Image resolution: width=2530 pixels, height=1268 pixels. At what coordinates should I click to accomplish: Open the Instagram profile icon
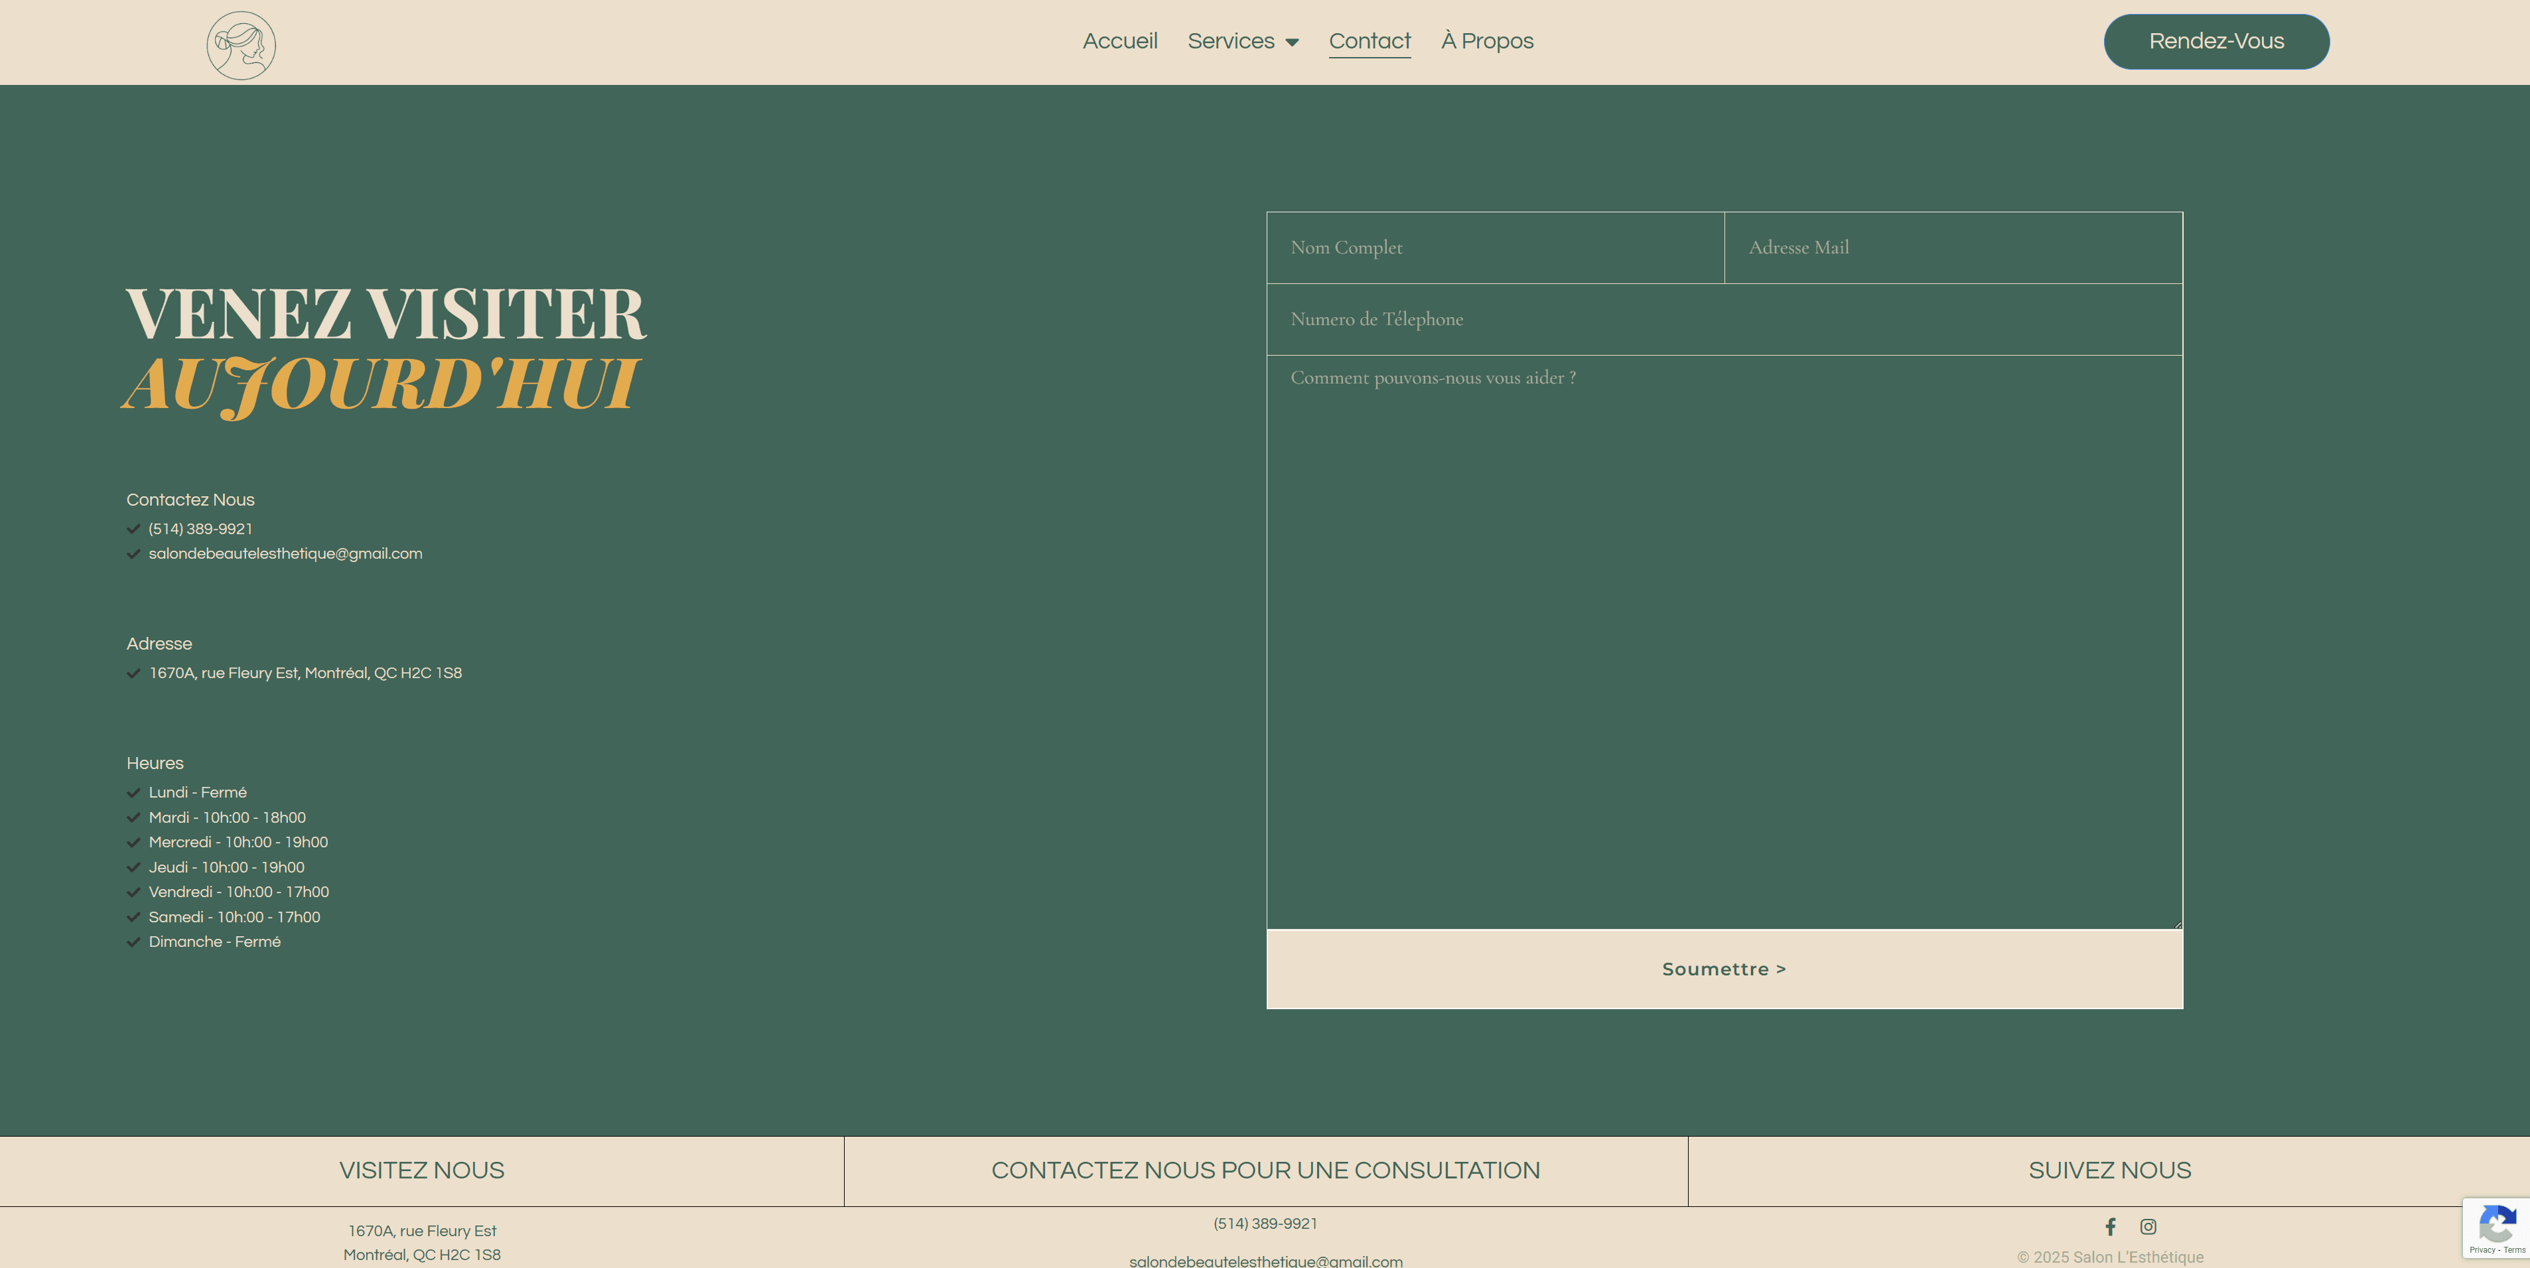tap(2148, 1226)
